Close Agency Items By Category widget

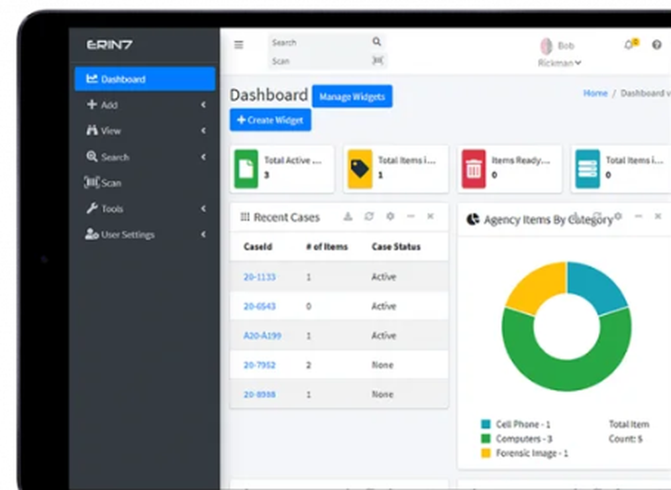coord(658,217)
